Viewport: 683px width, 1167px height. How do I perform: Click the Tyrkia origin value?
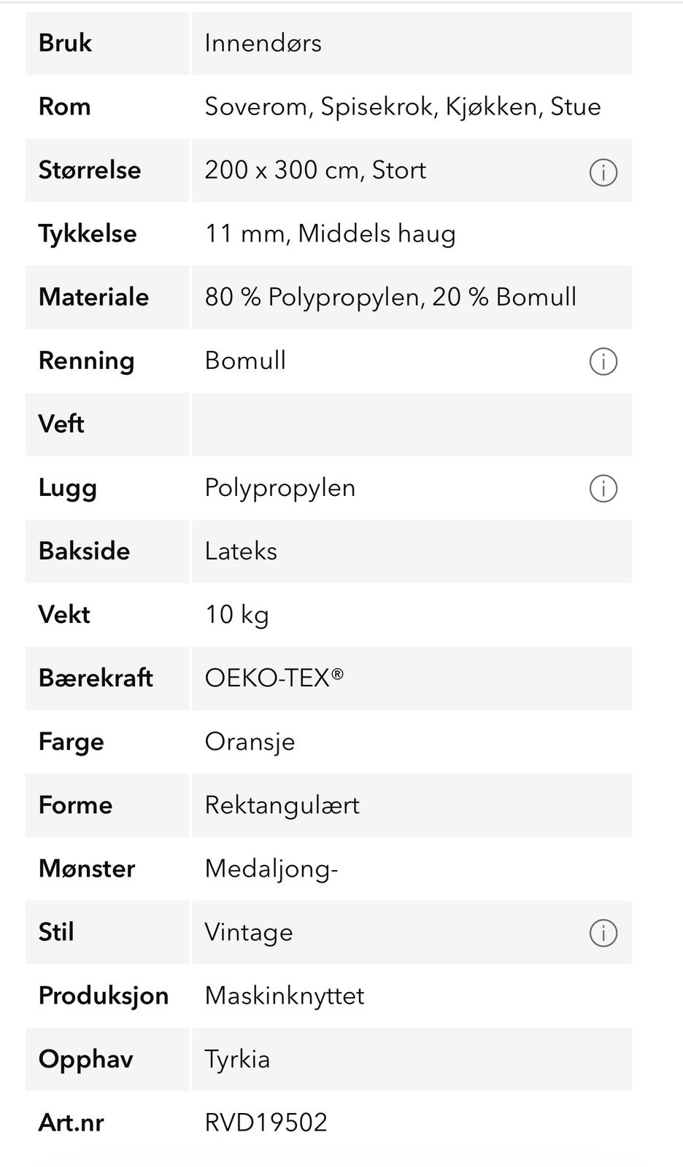coord(237,1058)
